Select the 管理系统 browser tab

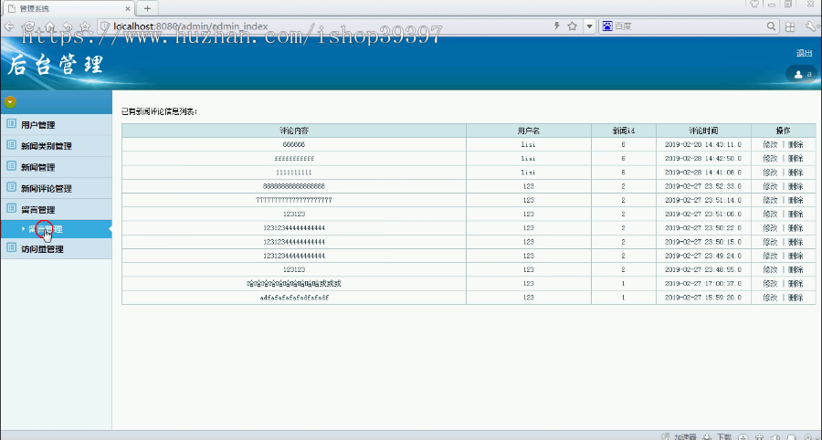tap(68, 8)
